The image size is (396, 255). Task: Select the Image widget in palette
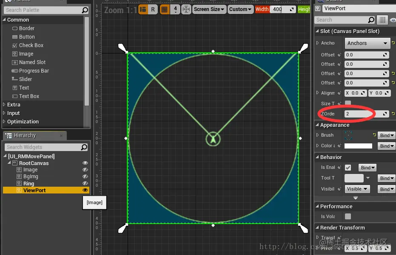(23, 53)
